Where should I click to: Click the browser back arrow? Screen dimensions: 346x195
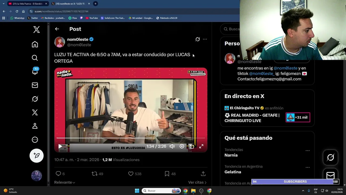click(x=4, y=11)
